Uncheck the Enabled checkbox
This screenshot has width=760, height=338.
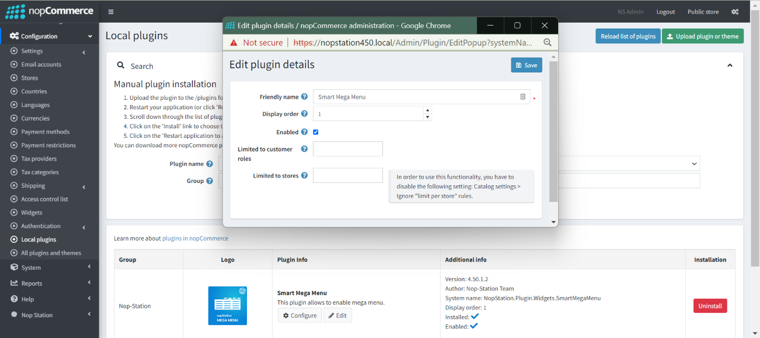[x=316, y=132]
